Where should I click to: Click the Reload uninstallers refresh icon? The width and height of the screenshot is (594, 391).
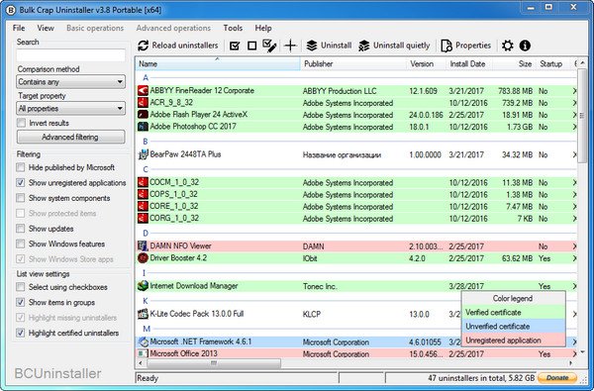143,46
